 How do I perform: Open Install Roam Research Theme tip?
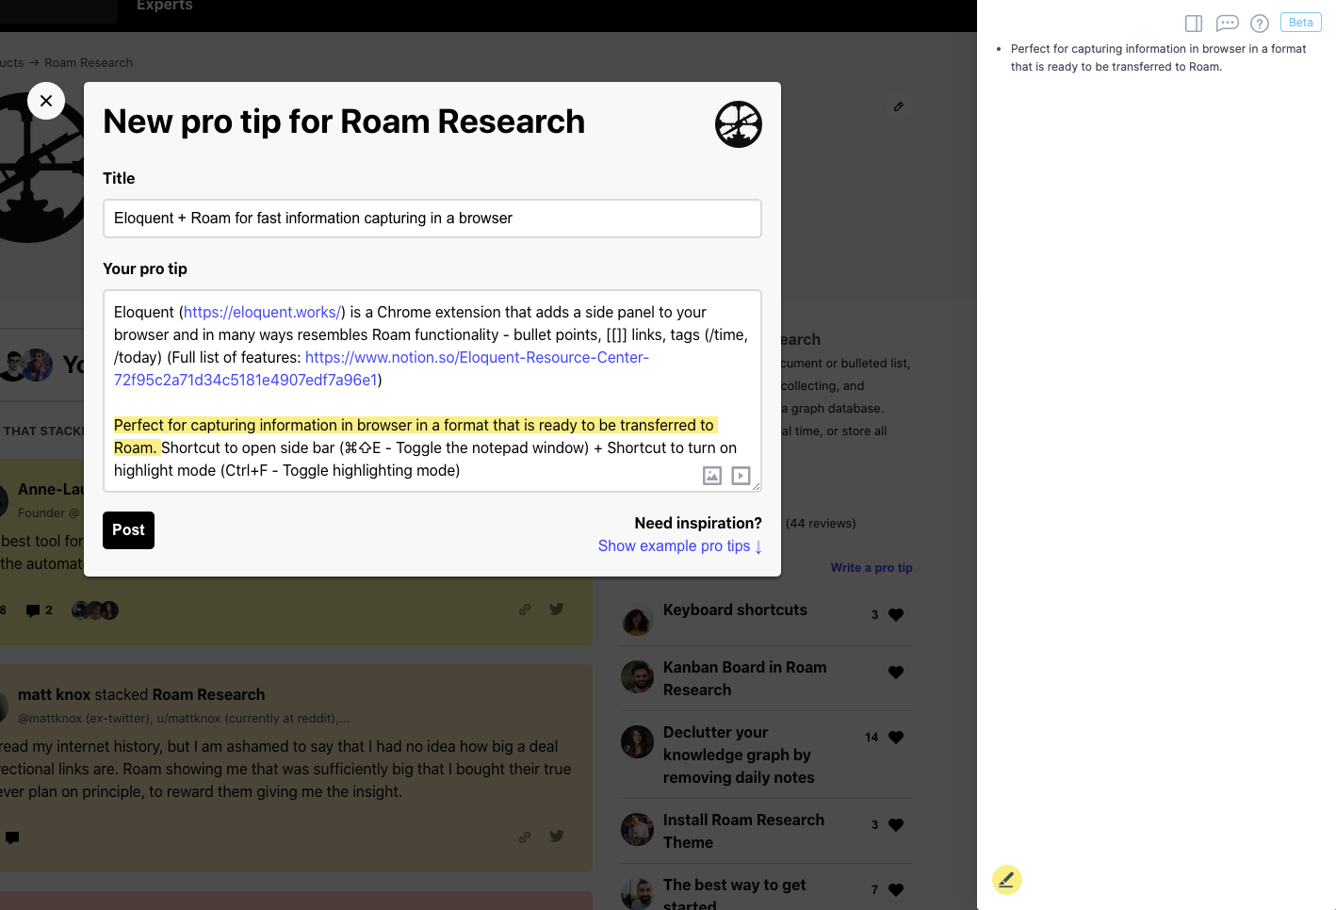click(743, 831)
